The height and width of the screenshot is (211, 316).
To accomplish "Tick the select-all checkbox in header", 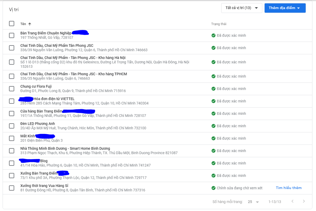I will [x=12, y=23].
